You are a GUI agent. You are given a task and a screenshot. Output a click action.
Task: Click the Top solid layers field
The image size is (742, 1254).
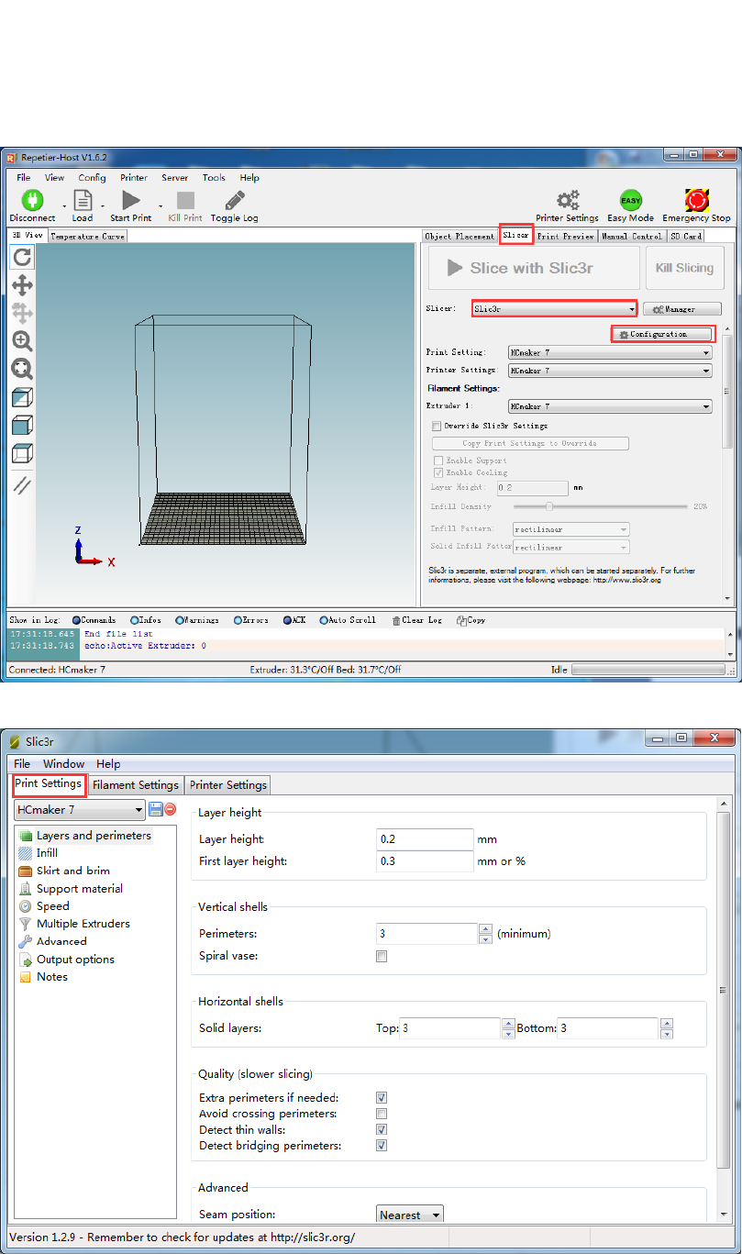click(449, 1028)
